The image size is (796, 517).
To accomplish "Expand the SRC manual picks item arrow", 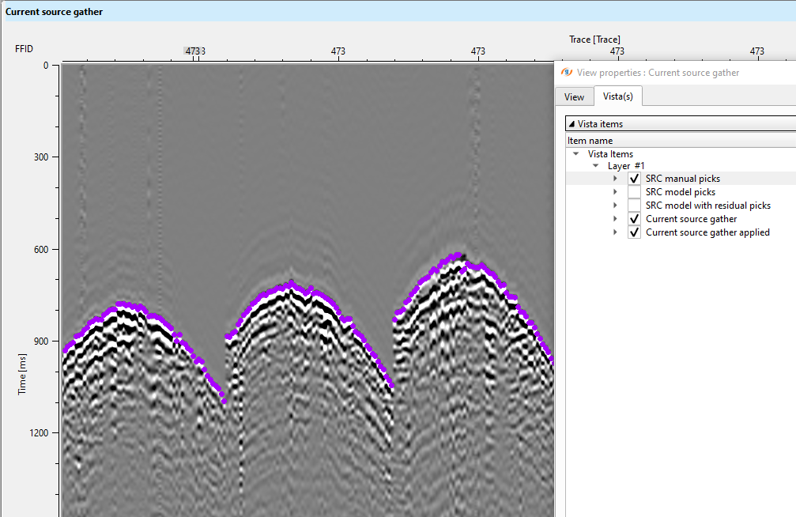I will coord(615,179).
